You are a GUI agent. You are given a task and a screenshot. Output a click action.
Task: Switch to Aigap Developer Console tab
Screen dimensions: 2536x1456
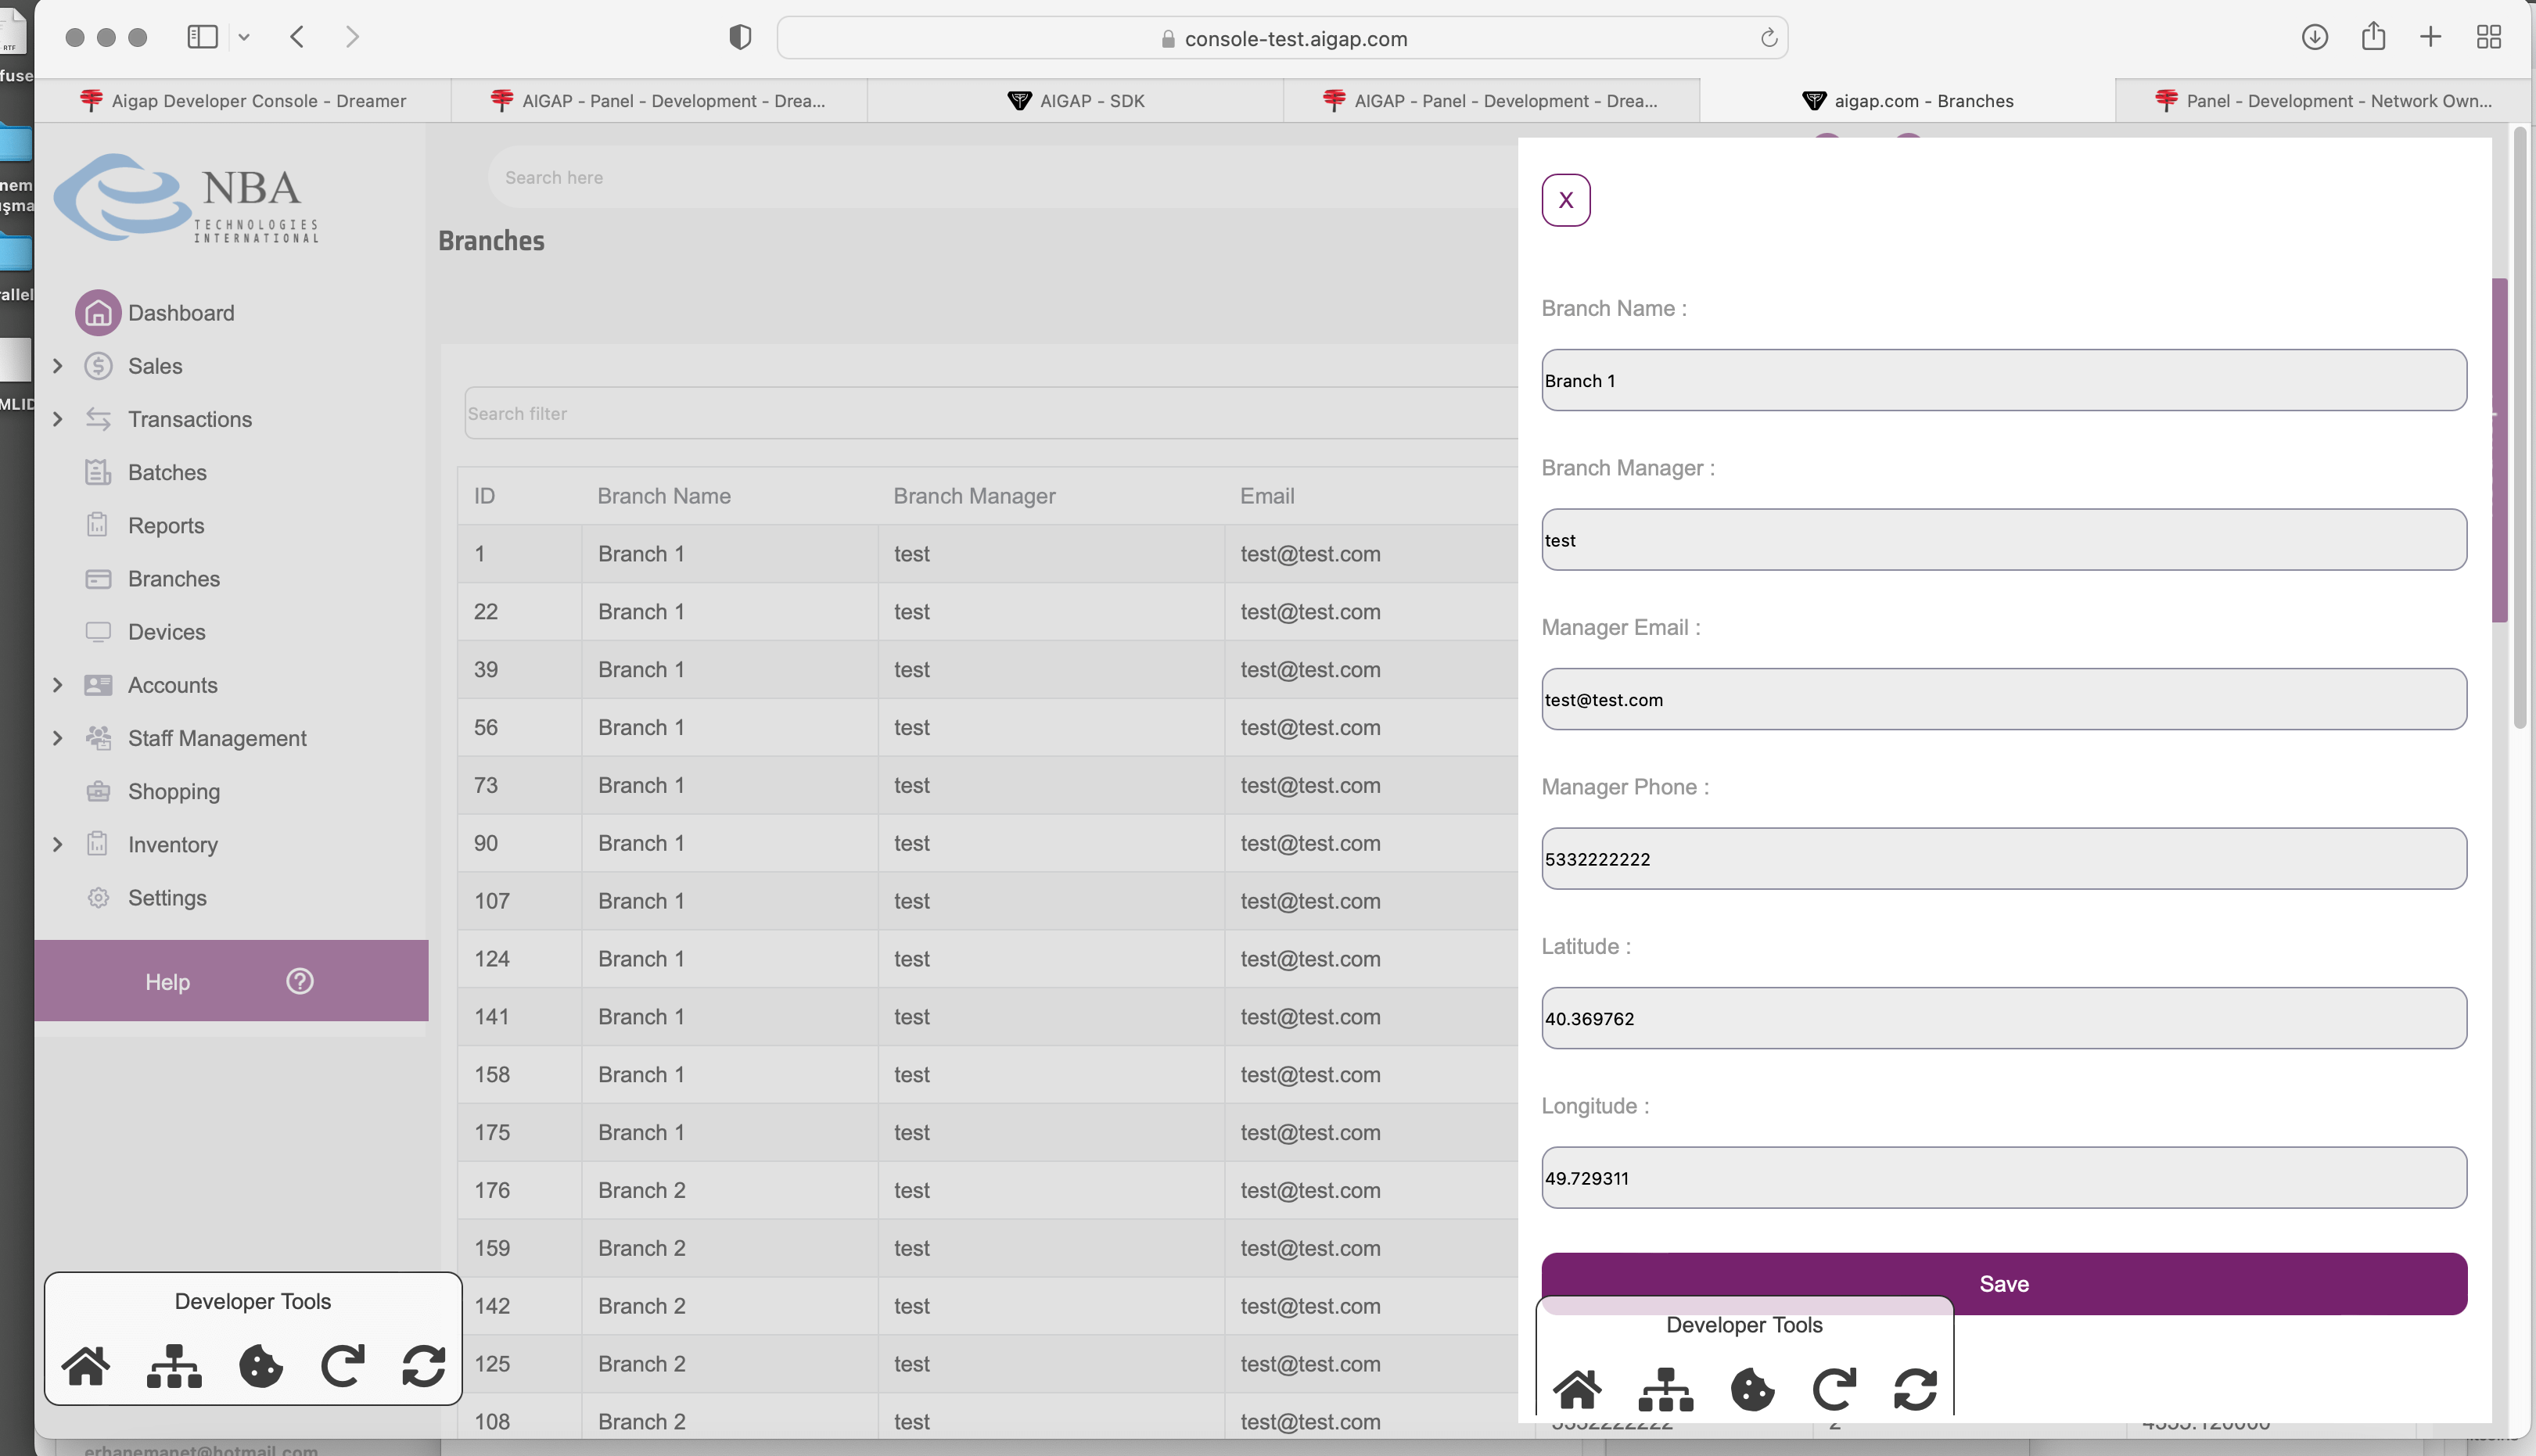click(x=243, y=101)
